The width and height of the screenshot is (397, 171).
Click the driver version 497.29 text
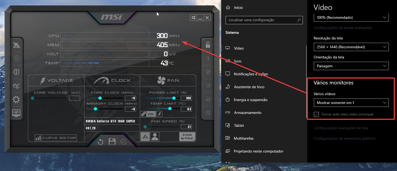[x=91, y=128]
